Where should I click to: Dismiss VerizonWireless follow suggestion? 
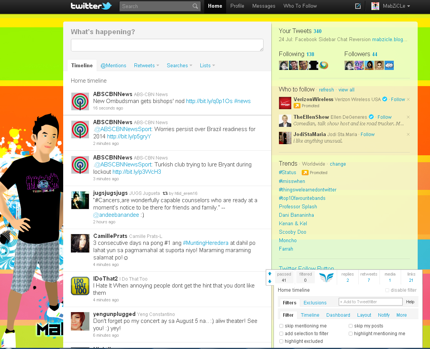(408, 99)
